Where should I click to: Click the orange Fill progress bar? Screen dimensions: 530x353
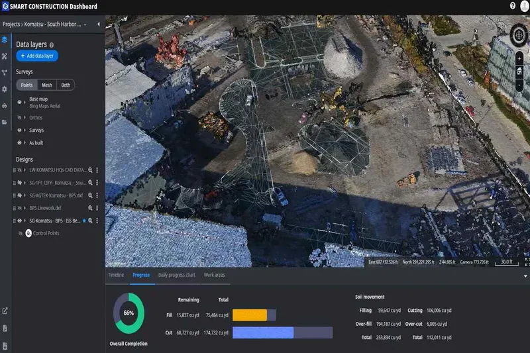tap(250, 315)
